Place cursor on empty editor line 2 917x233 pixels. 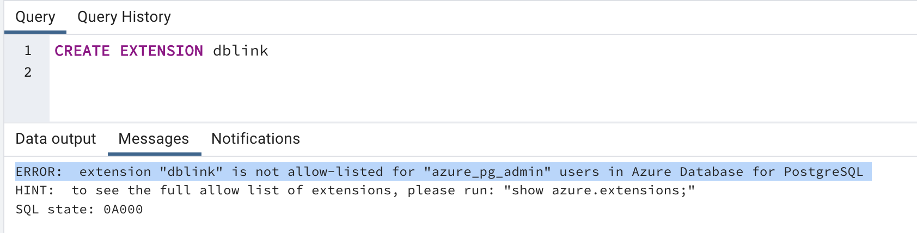click(x=218, y=72)
